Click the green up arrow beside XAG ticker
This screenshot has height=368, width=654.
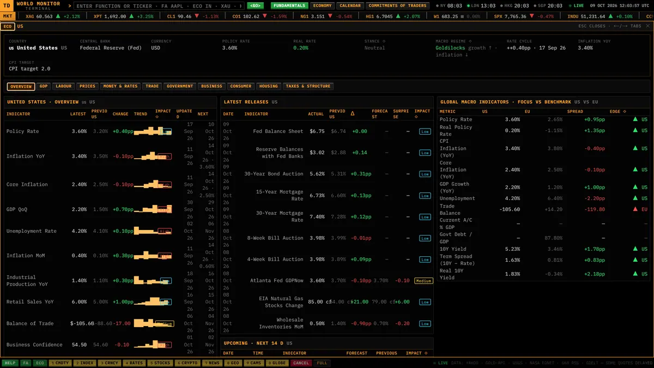(x=59, y=16)
